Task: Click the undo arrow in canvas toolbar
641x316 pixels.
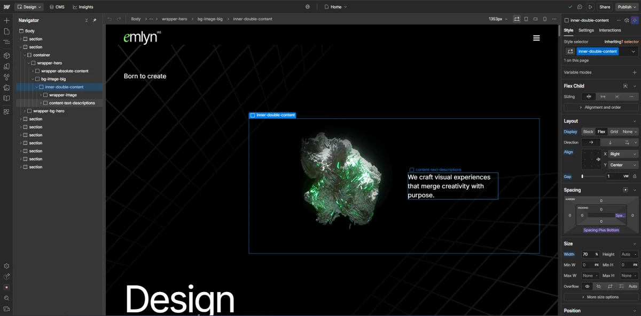Action: (110, 19)
